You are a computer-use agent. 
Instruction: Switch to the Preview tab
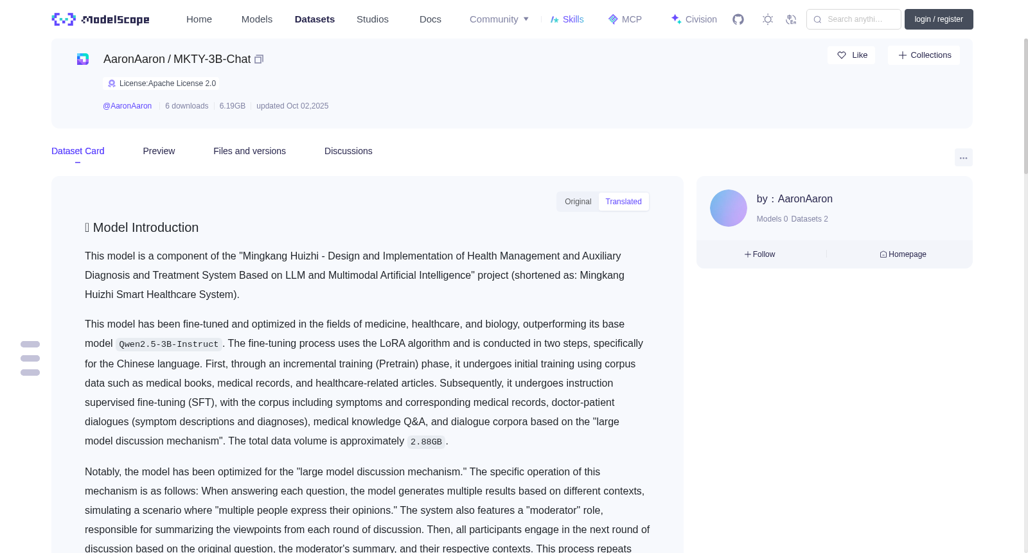coord(159,151)
